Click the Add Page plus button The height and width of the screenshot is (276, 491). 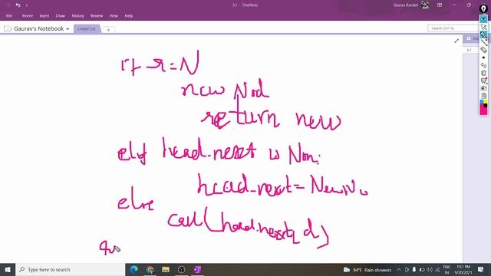tap(469, 38)
